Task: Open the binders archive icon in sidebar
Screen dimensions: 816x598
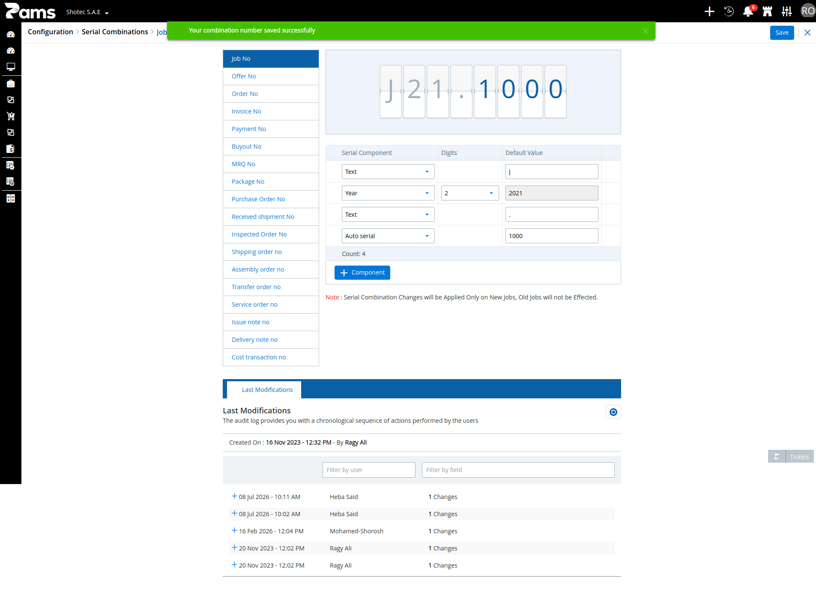Action: pyautogui.click(x=11, y=198)
